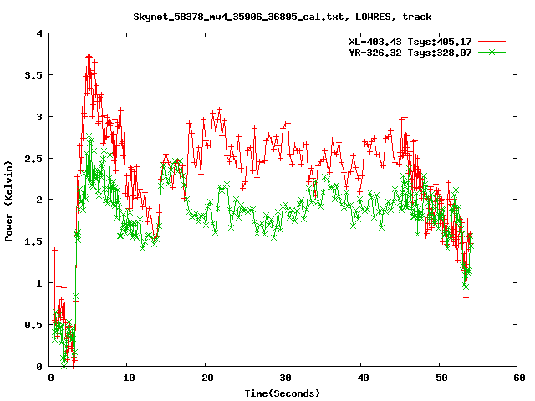Click the y-axis tick label 4

(39, 33)
